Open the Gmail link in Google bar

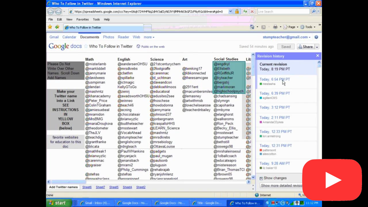[x=54, y=37]
